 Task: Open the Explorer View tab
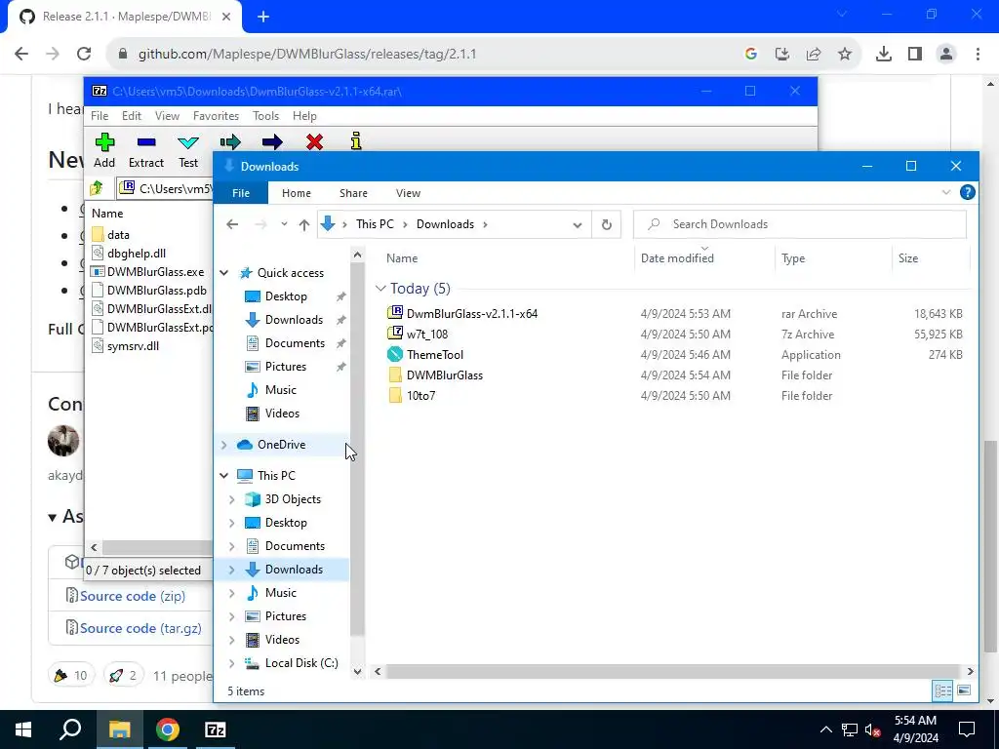pyautogui.click(x=409, y=193)
